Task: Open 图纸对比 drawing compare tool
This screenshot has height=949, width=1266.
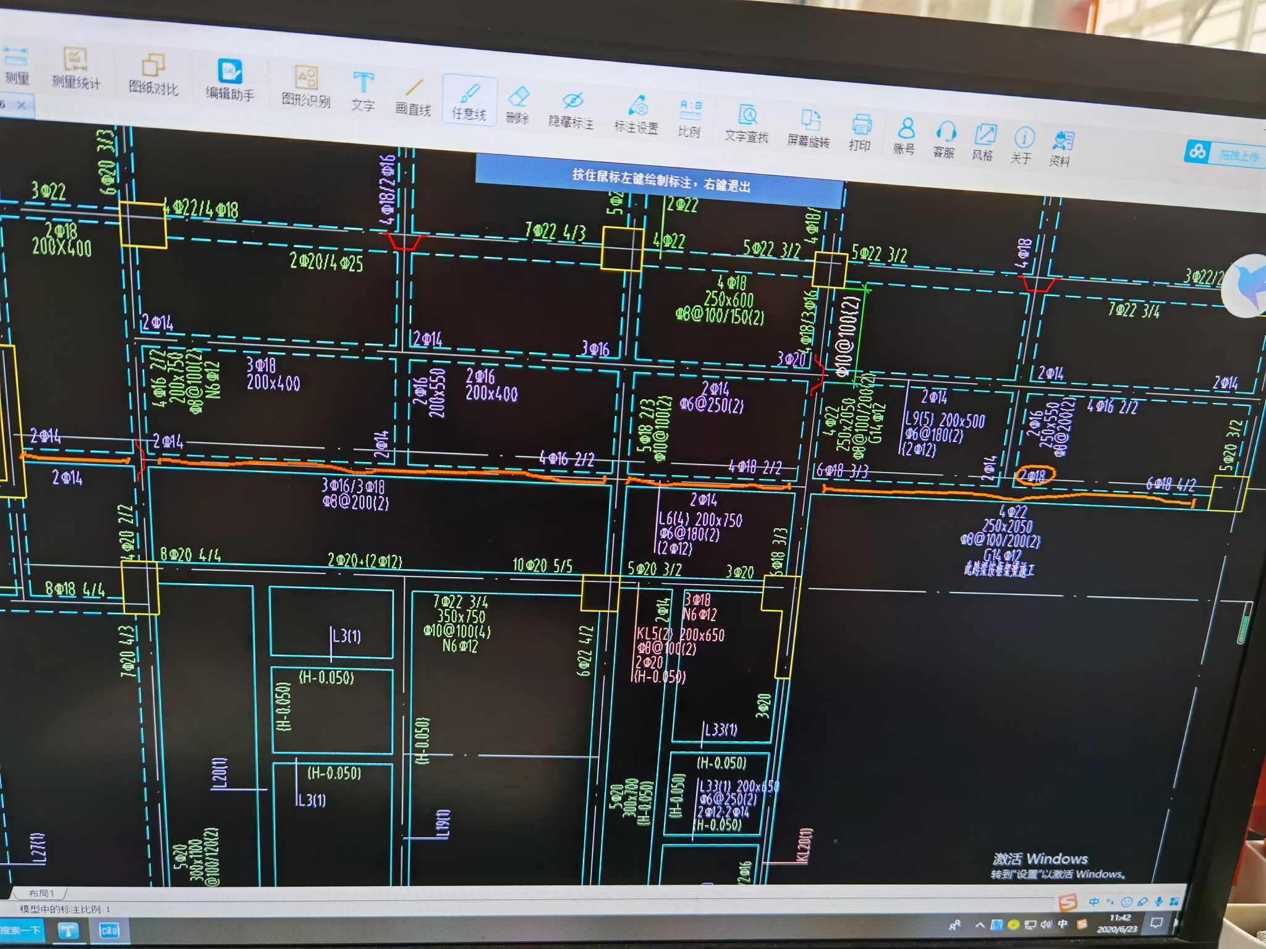Action: (153, 75)
